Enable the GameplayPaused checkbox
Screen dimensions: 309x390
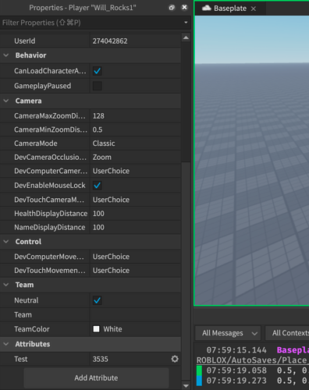pos(98,86)
